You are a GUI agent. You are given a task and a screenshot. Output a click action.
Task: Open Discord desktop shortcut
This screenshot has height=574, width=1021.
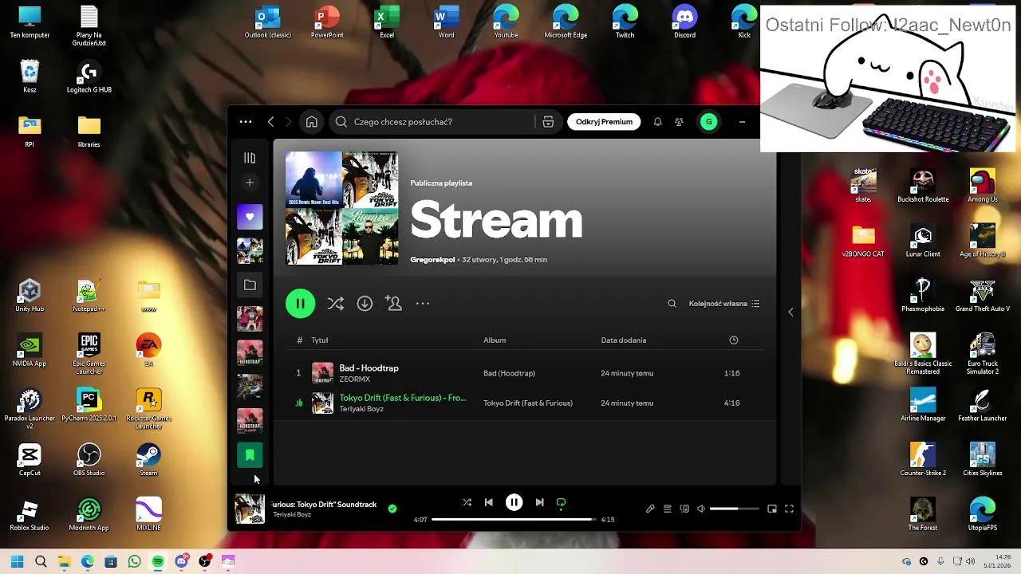point(684,22)
